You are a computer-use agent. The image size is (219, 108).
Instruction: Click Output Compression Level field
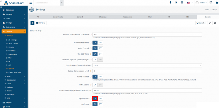click(x=147, y=71)
